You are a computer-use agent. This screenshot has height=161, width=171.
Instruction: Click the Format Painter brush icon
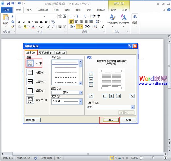[13, 27]
